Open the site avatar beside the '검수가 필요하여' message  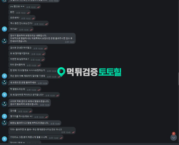4,41
